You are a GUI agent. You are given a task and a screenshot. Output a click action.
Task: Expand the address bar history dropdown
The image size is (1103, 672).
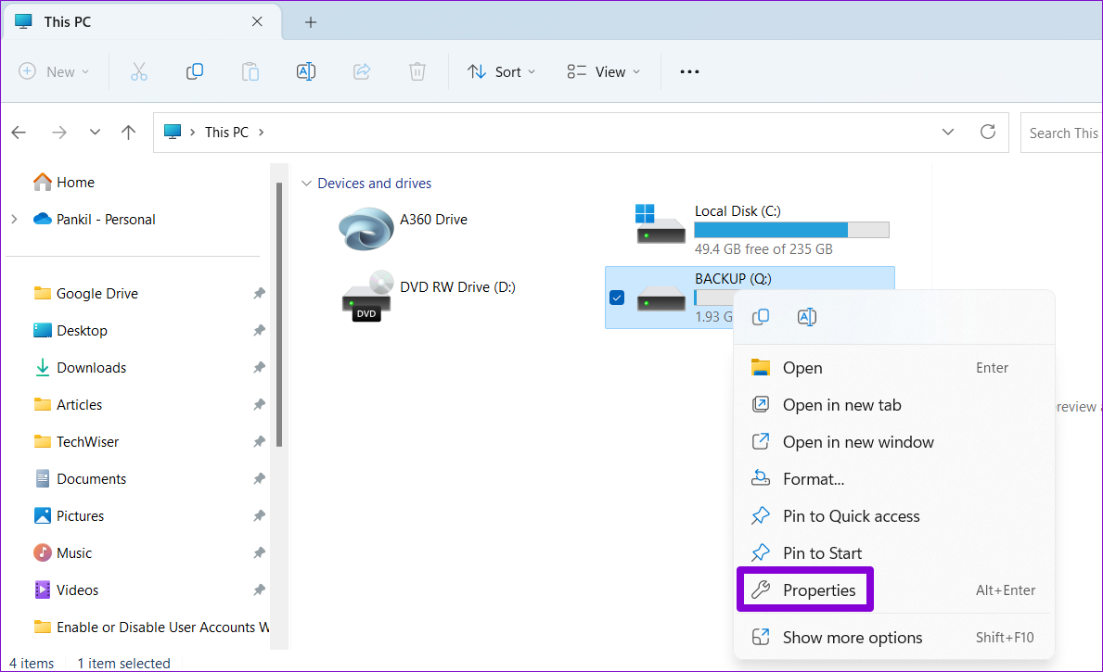948,133
